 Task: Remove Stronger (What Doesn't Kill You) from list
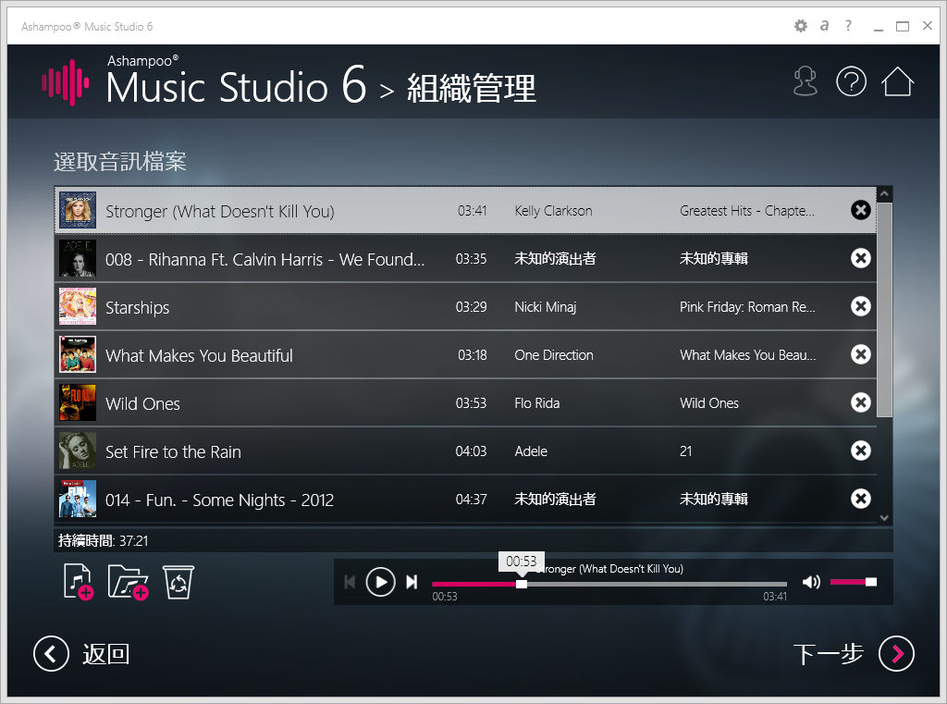(x=861, y=210)
